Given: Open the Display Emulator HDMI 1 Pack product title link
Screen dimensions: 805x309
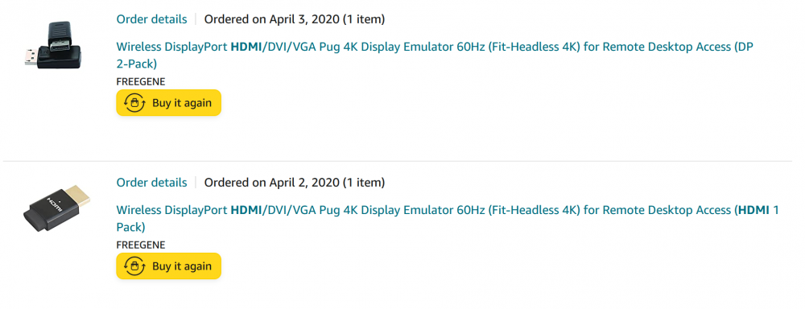Looking at the screenshot, I should click(x=448, y=218).
